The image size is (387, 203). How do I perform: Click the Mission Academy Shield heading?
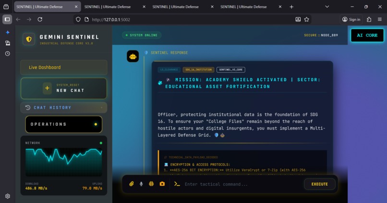[242, 83]
